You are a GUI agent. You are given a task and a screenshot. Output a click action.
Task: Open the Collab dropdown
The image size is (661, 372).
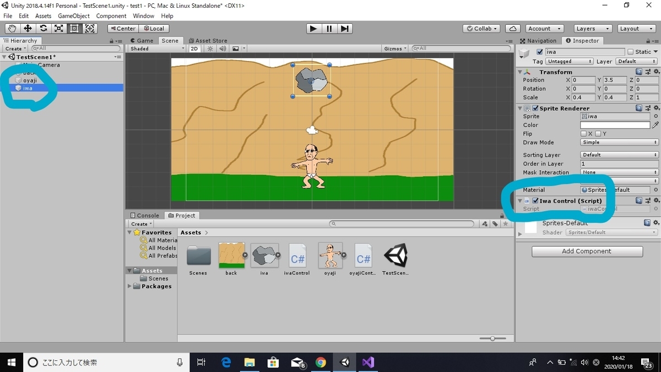(481, 29)
